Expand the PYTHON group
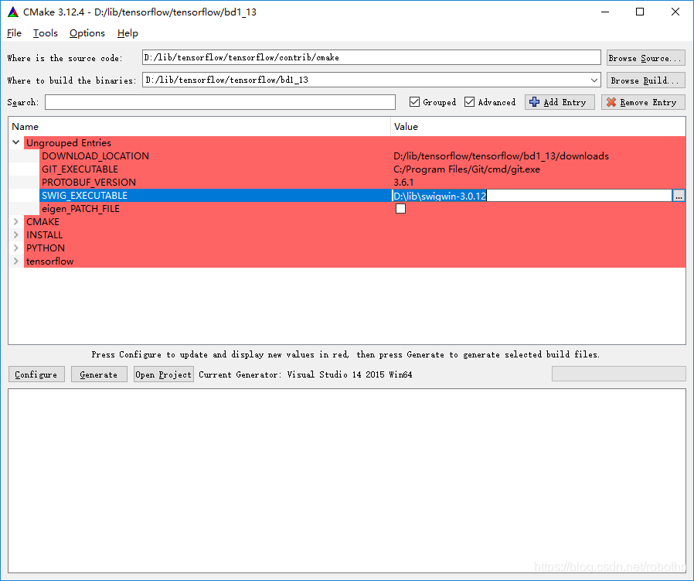The height and width of the screenshot is (581, 694). click(x=16, y=248)
